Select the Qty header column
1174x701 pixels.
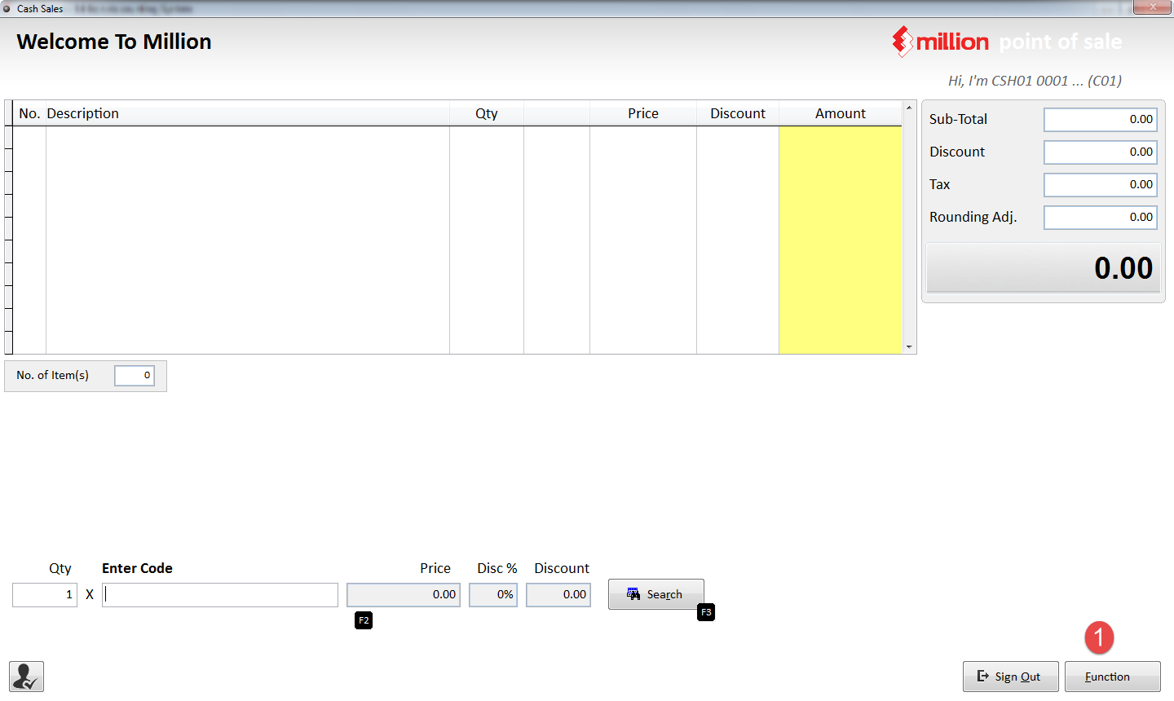click(486, 112)
